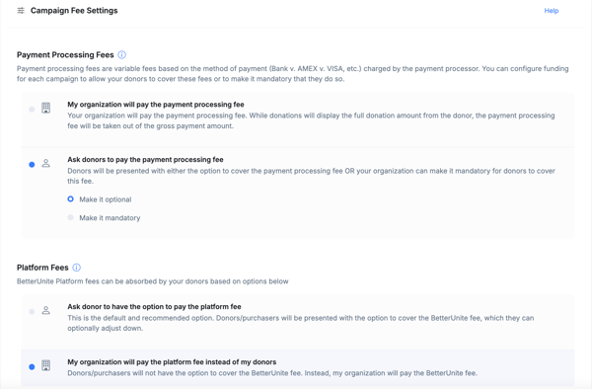
Task: Click building icon for organization pays platform fee
Action: pos(45,365)
